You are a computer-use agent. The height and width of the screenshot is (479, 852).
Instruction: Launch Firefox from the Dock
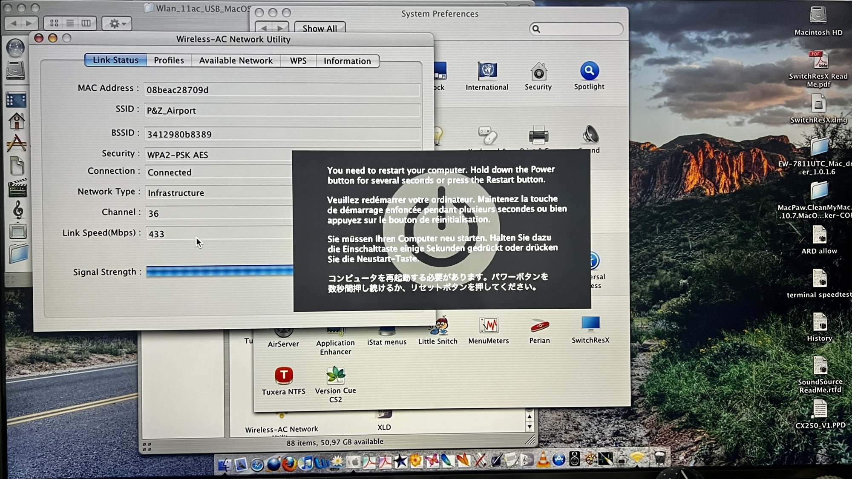pyautogui.click(x=290, y=463)
